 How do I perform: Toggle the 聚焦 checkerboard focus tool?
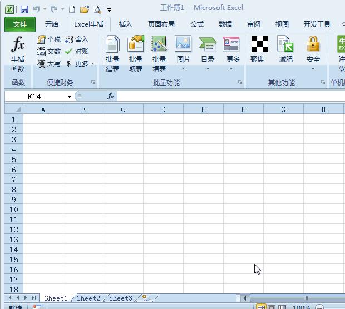(260, 44)
